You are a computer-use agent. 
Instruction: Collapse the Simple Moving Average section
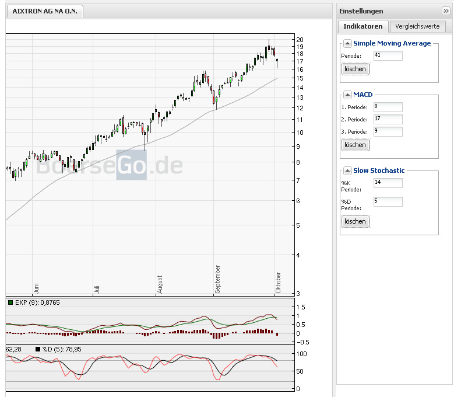347,43
